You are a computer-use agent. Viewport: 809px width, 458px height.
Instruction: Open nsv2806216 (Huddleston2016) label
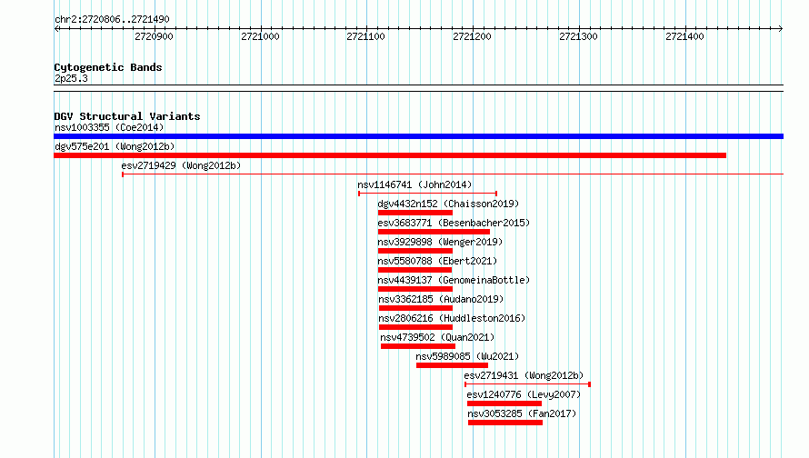pos(452,318)
